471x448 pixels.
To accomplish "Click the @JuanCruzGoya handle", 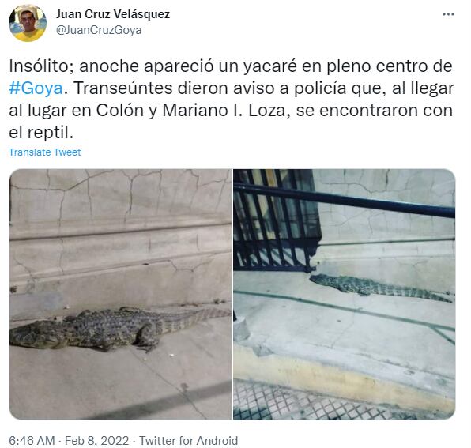I will [99, 30].
